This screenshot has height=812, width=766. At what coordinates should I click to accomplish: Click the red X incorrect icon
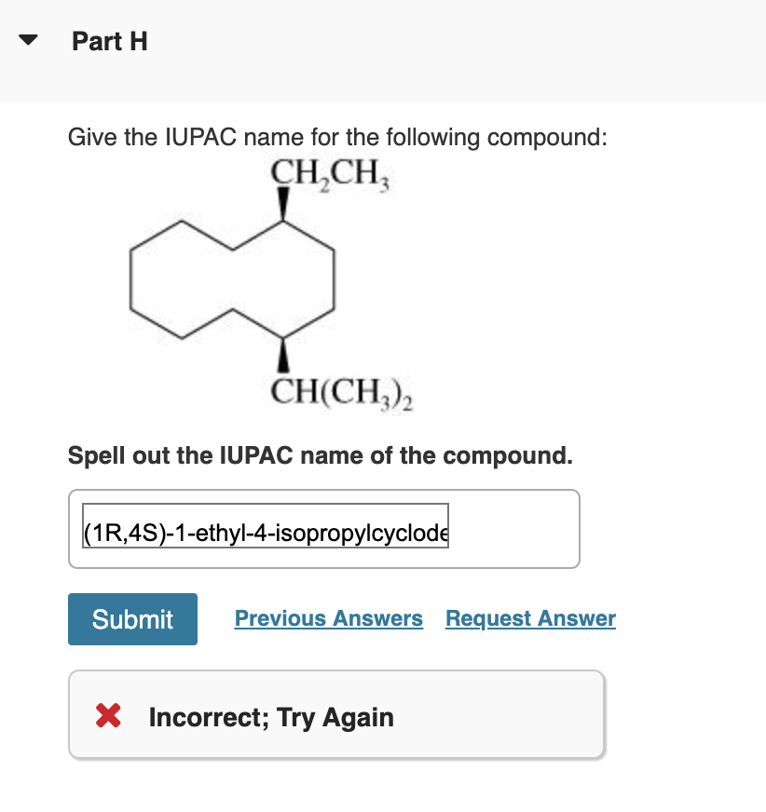108,716
